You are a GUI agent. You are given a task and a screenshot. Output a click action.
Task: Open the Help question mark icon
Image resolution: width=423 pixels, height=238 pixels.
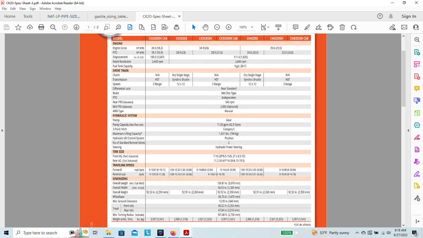pyautogui.click(x=380, y=16)
